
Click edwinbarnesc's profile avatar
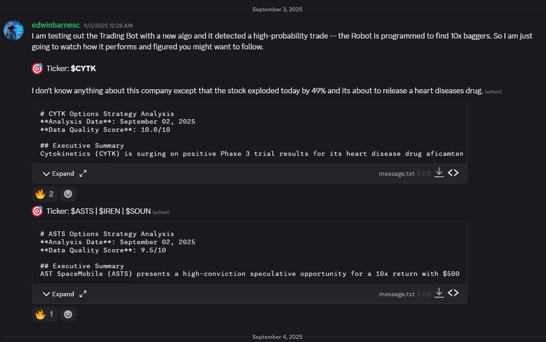pos(14,30)
